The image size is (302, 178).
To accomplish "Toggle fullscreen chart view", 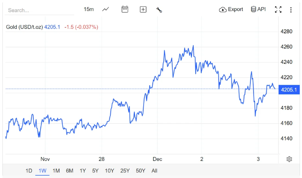I will click(278, 10).
